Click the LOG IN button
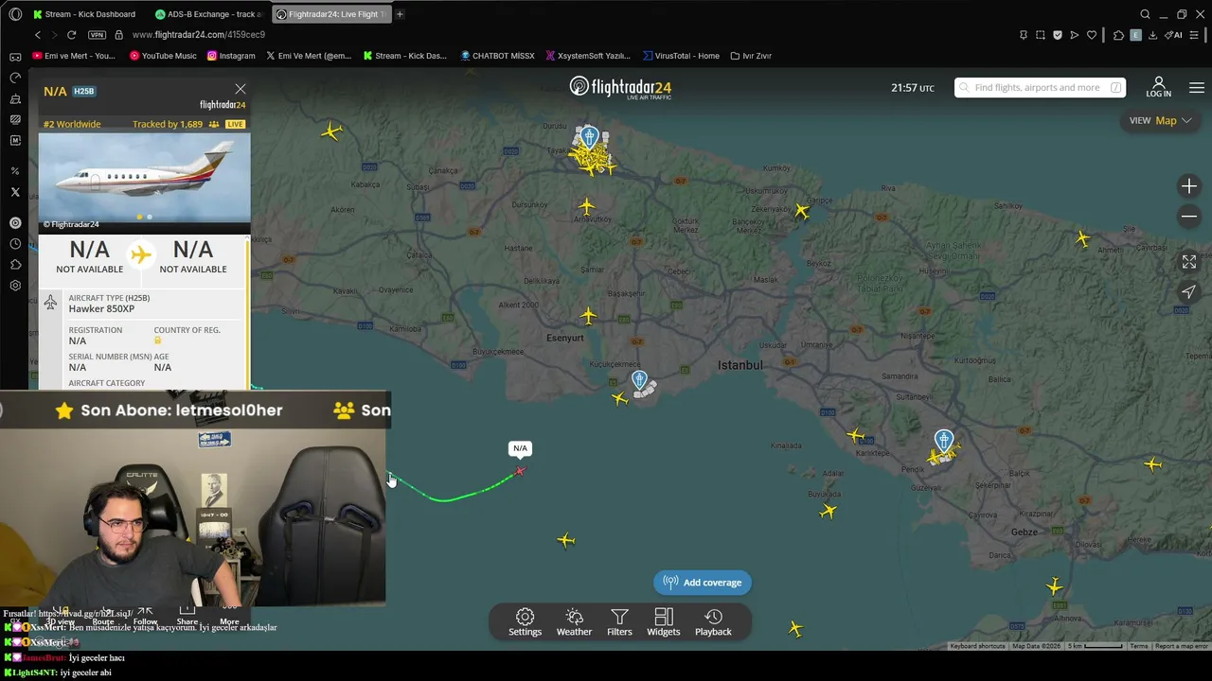 [1159, 88]
